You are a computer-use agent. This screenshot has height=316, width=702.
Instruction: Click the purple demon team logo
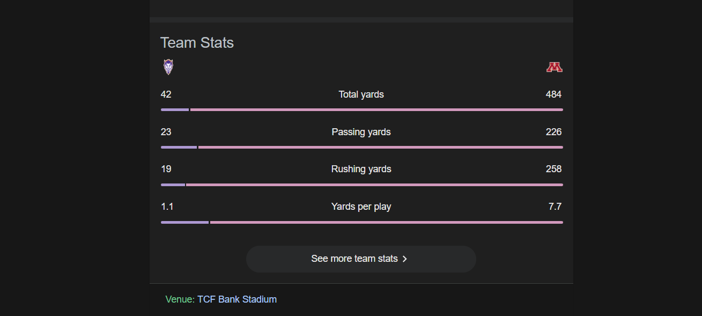[168, 67]
